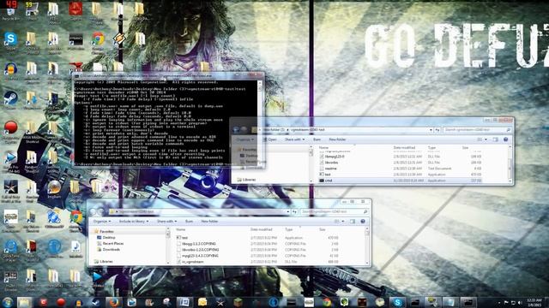Image resolution: width=549 pixels, height=308 pixels.
Task: Go forward in the Include-in-library Explorer window
Action: pos(100,211)
